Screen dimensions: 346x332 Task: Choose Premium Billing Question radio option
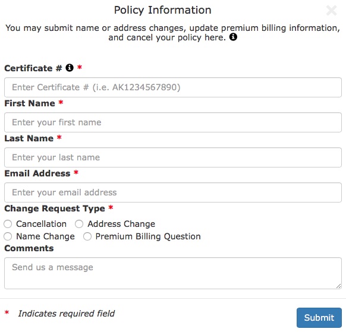[x=87, y=236]
